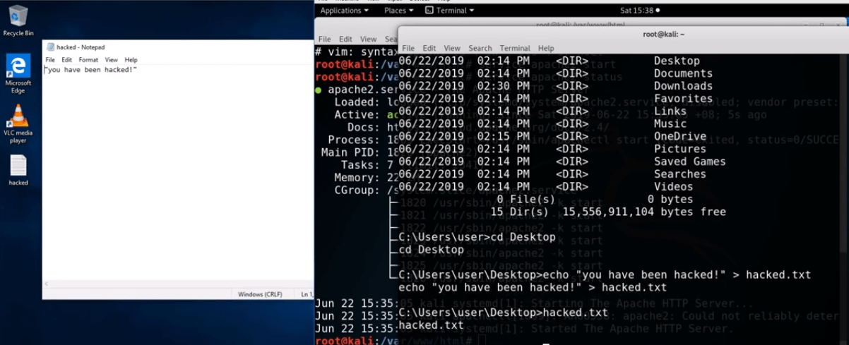
Task: Expand the Applications menu in Kali
Action: point(344,11)
